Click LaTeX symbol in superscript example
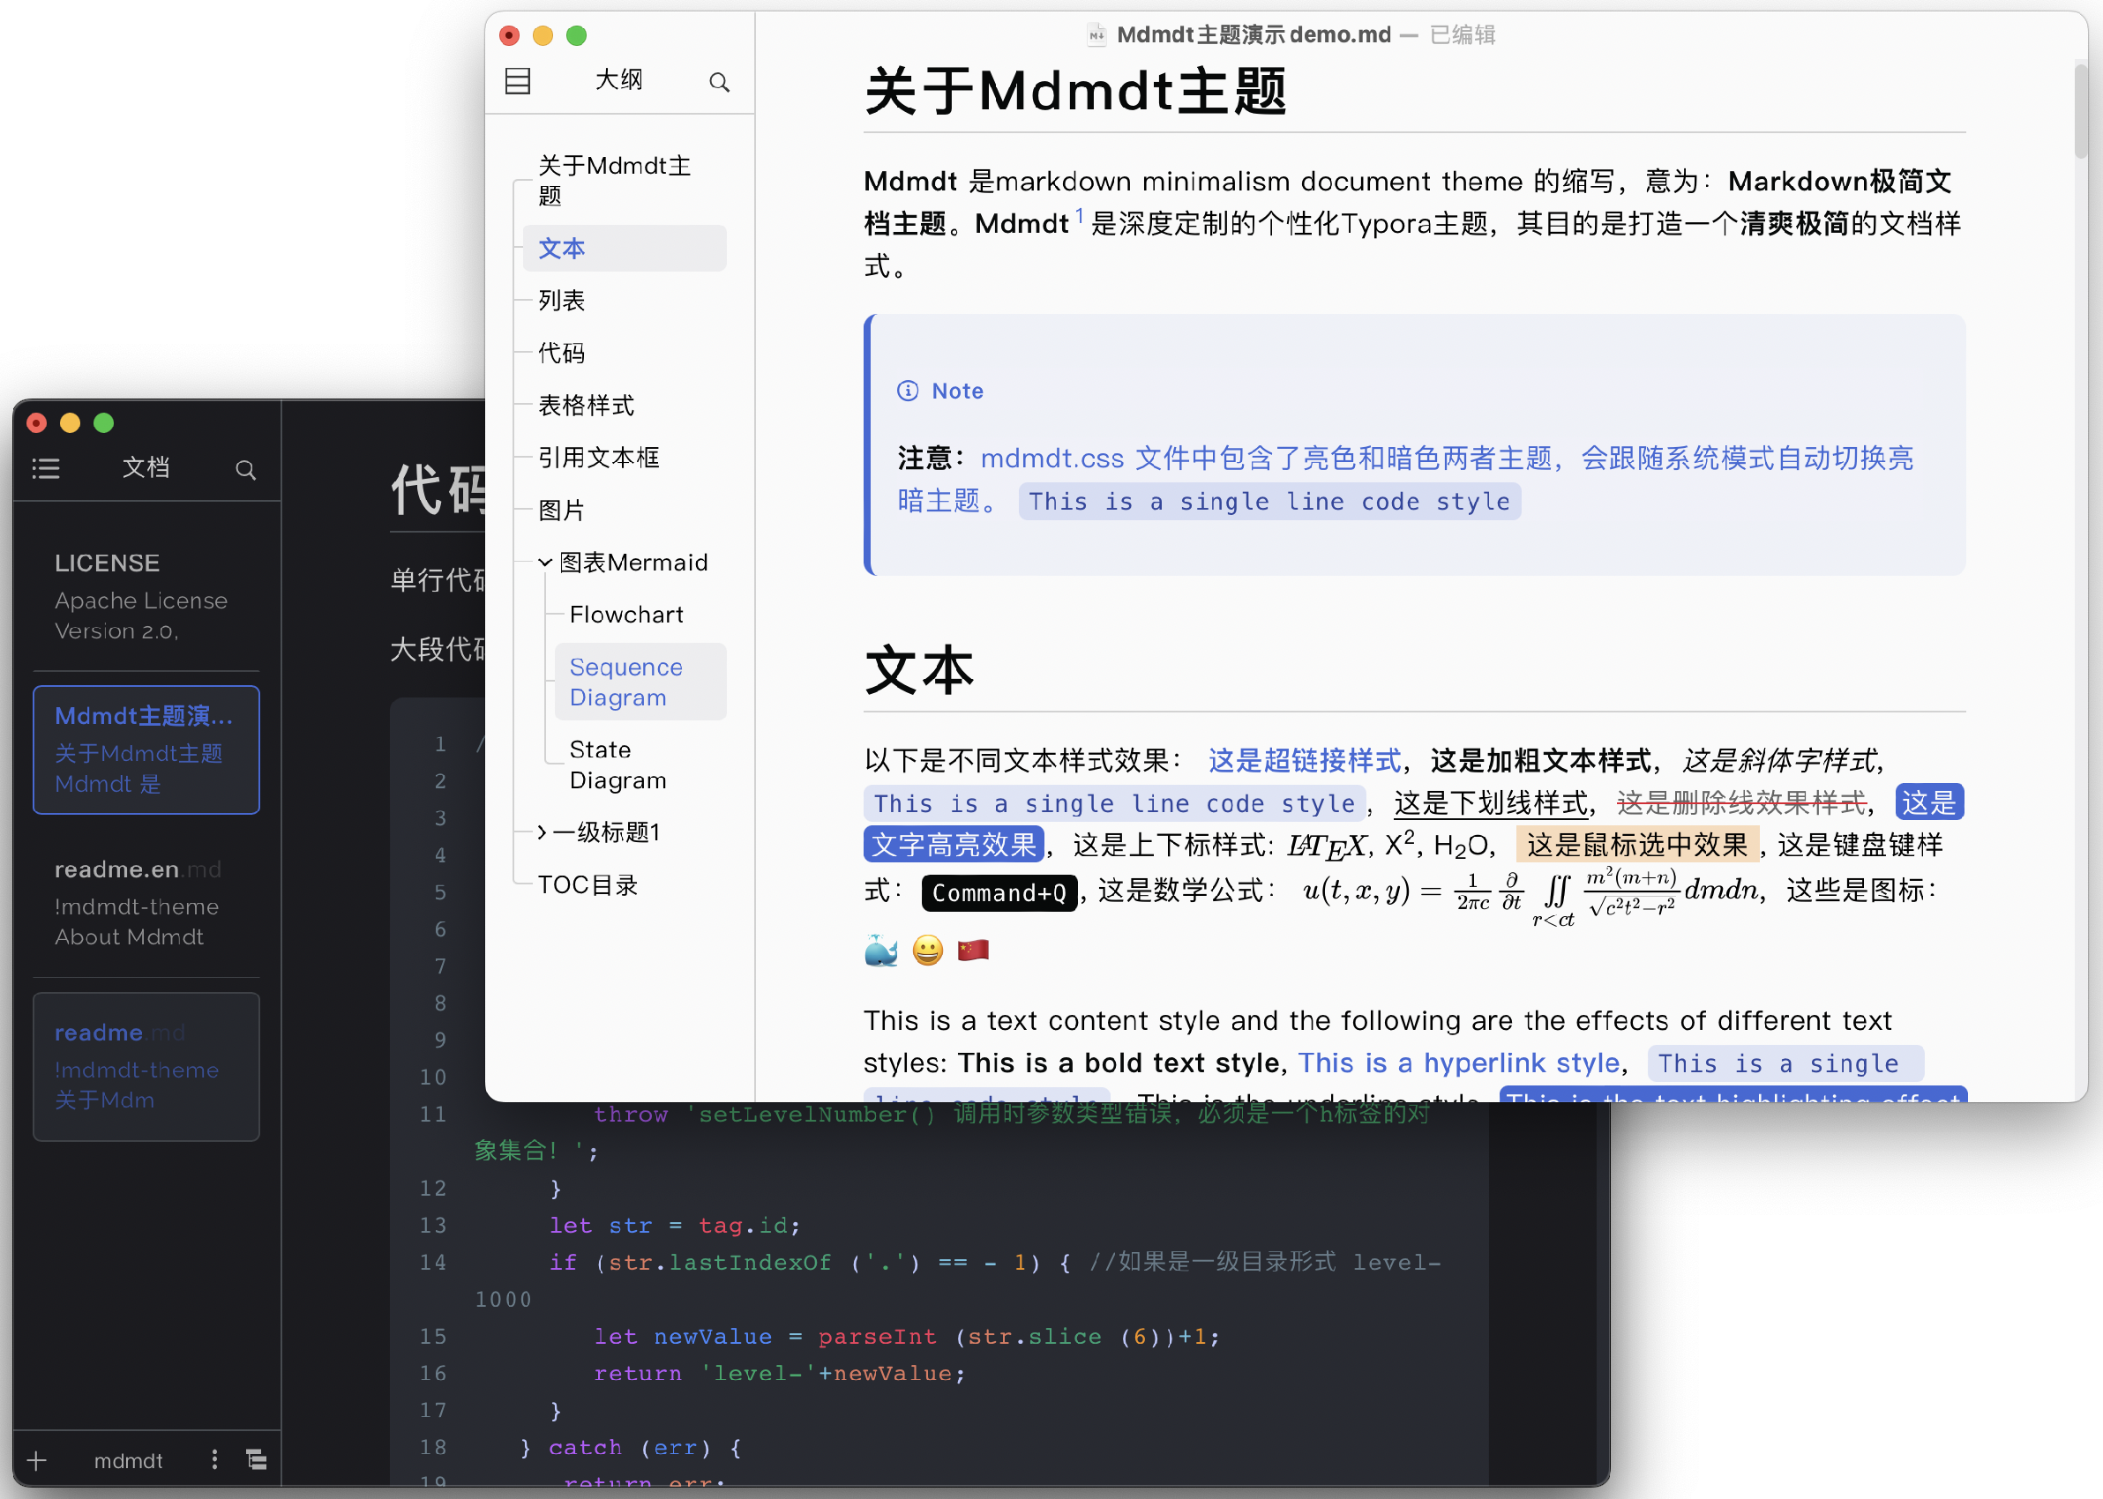 1328,846
